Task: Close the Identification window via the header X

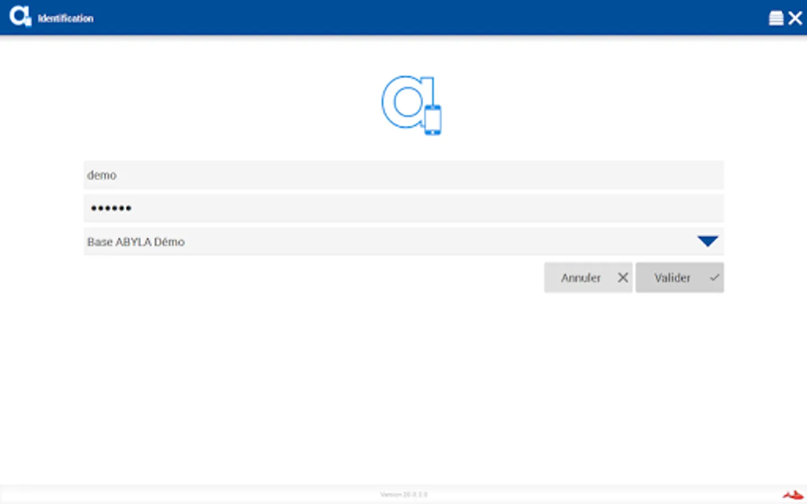Action: pos(795,18)
